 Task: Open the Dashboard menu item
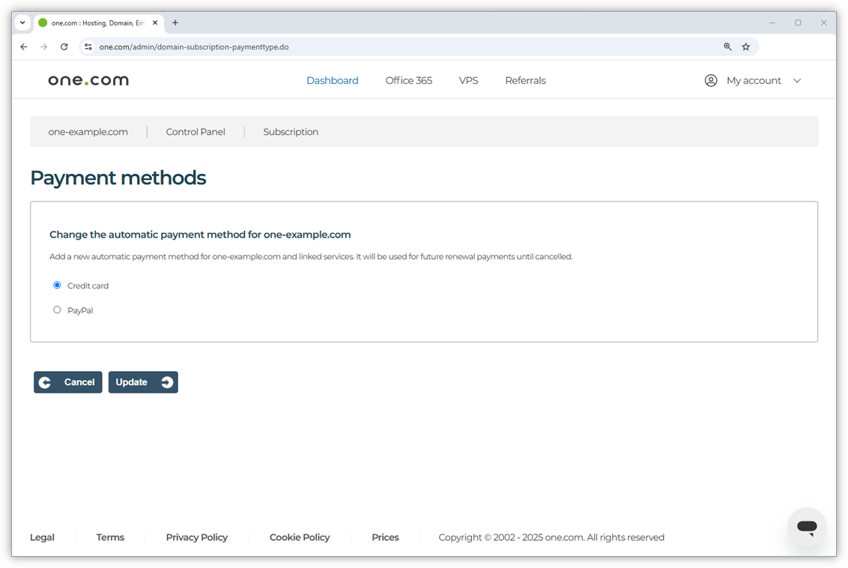point(332,80)
